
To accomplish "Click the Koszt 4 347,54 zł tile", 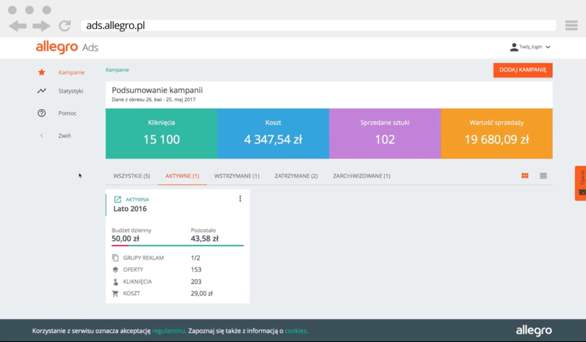I will pos(273,134).
